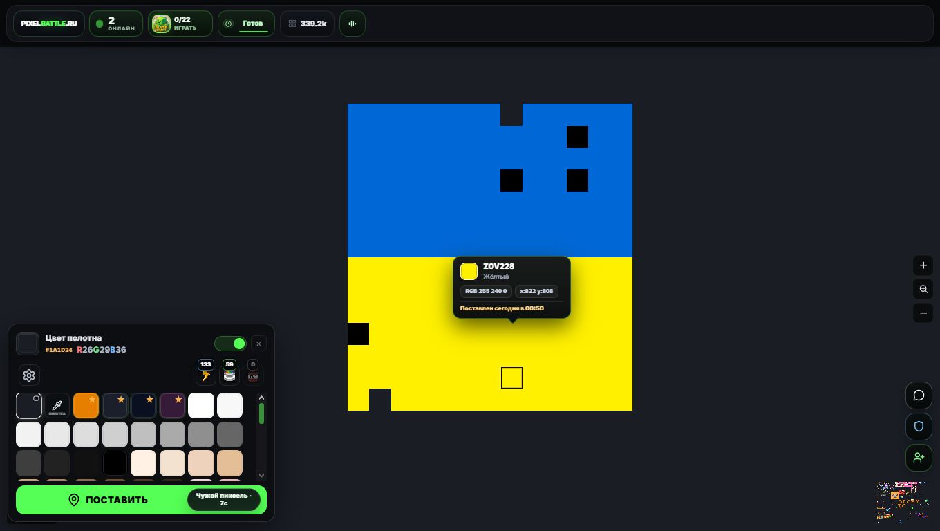Viewport: 940px width, 531px height.
Task: Zoom in with the plus button
Action: (x=923, y=265)
